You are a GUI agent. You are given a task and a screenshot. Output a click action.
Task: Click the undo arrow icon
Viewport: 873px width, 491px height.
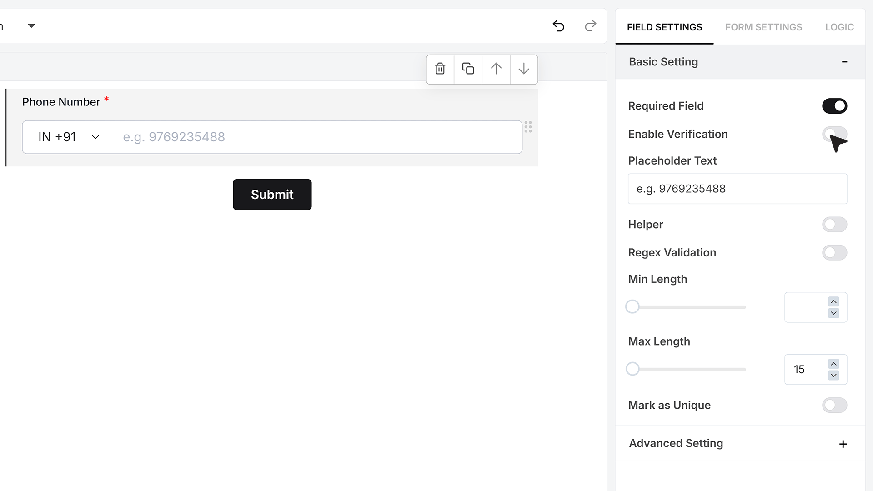pyautogui.click(x=558, y=26)
